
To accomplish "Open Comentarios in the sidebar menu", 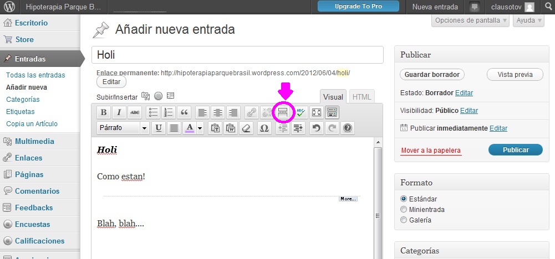I will 37,191.
